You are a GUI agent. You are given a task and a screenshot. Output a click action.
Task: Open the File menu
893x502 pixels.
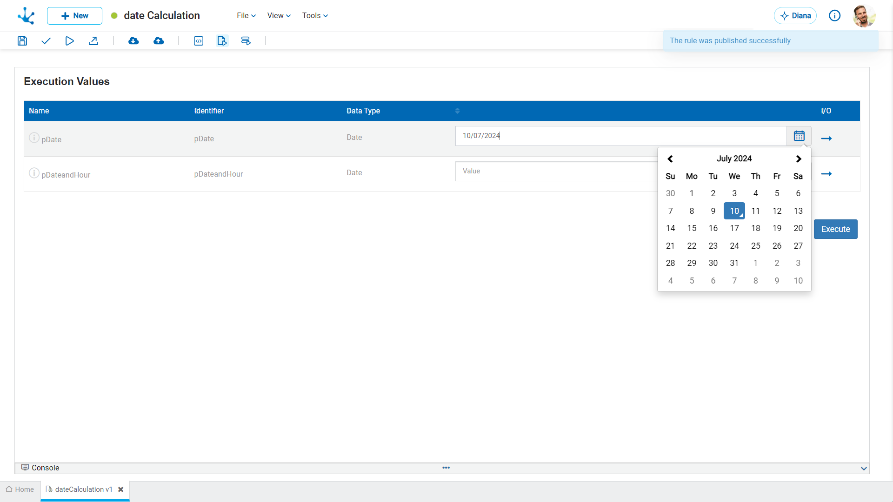(x=246, y=16)
